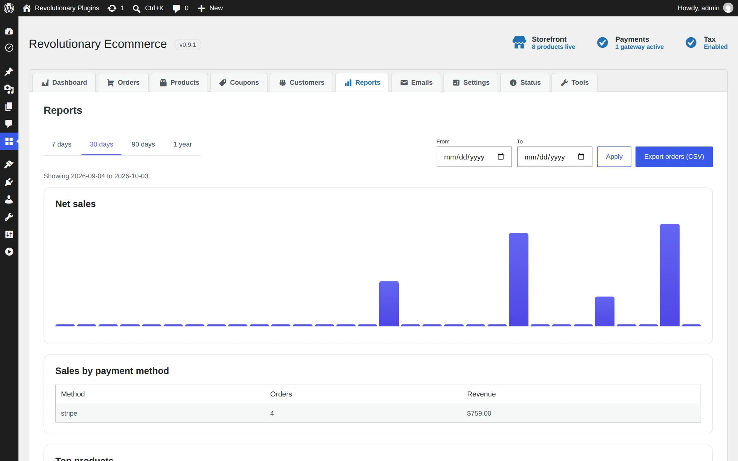Open the Comments sidebar icon
The image size is (738, 461).
[9, 124]
